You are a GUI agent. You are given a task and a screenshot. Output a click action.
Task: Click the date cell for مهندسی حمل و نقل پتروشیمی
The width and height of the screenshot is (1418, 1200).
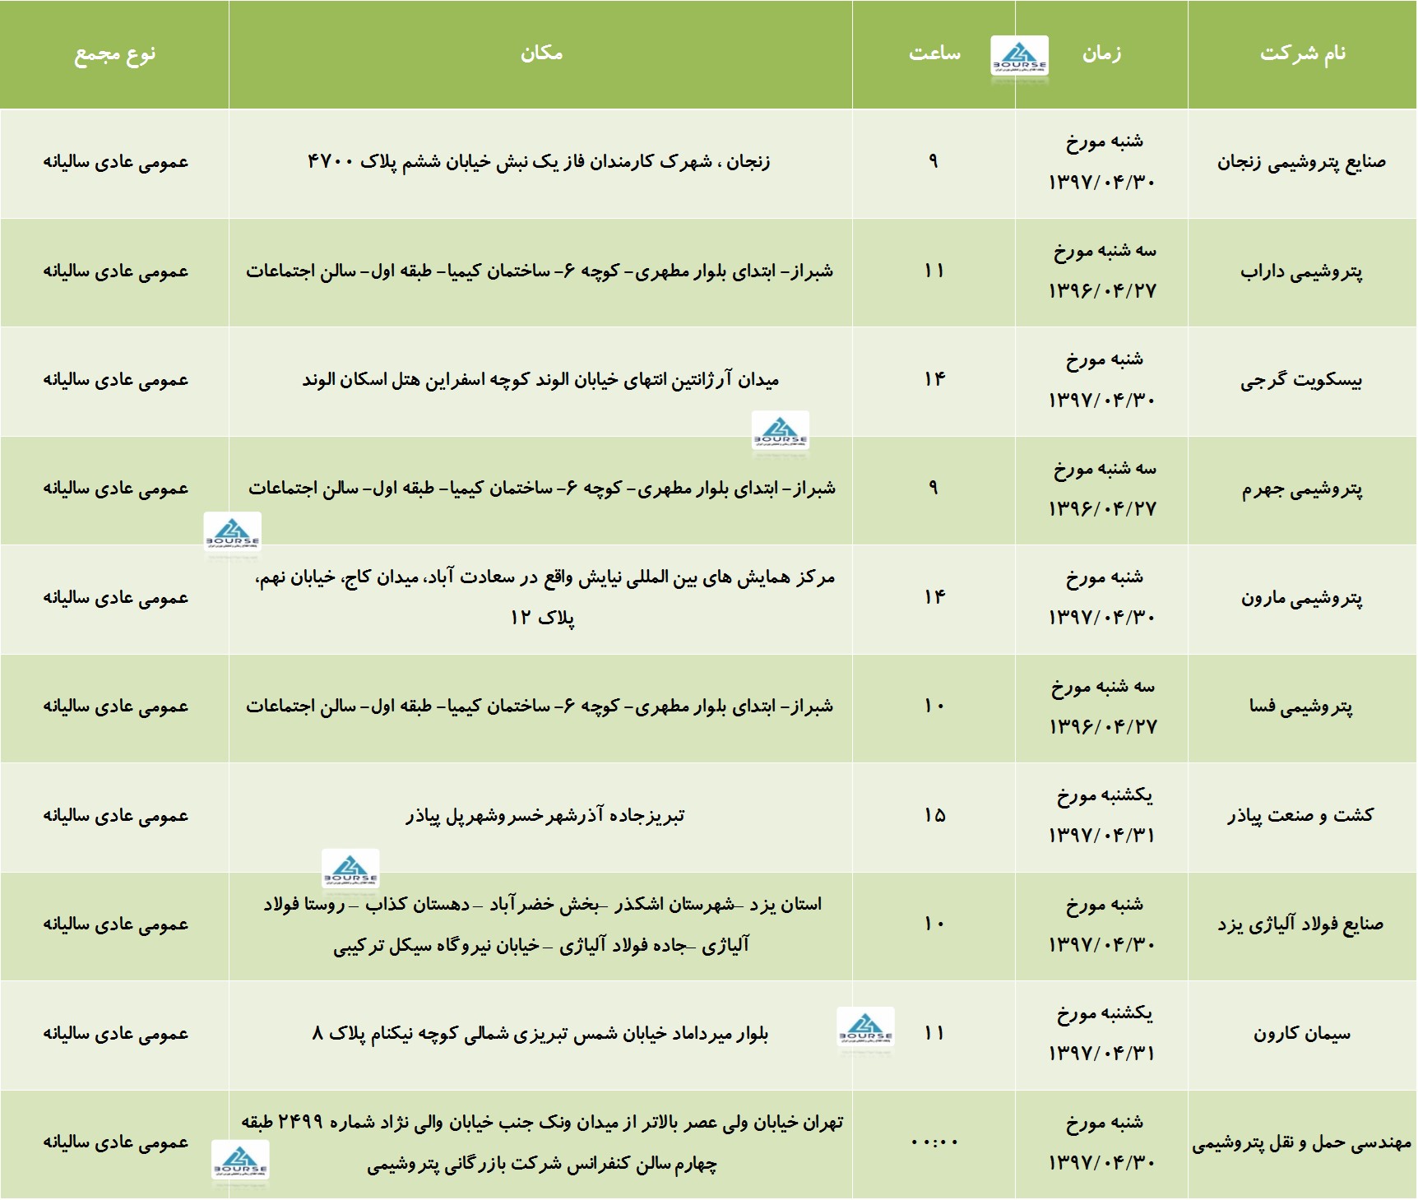click(x=1102, y=1142)
